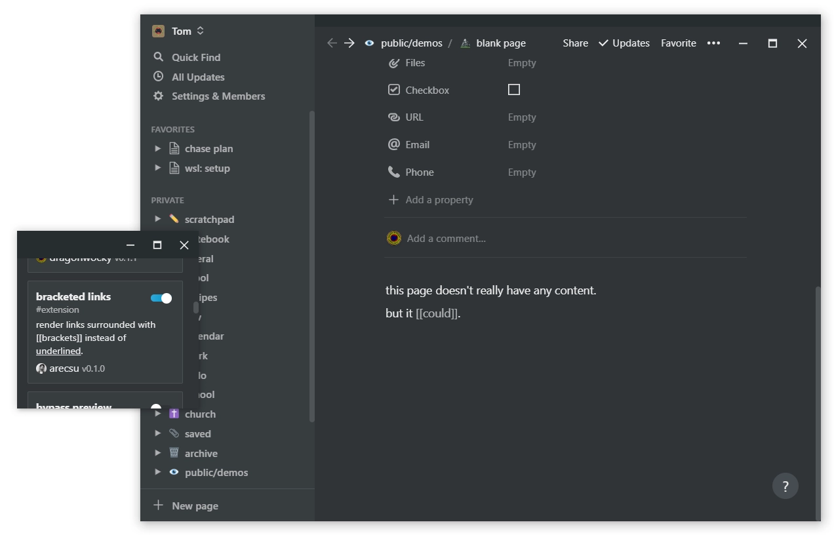Open the Share menu
The height and width of the screenshot is (537, 834).
[575, 43]
